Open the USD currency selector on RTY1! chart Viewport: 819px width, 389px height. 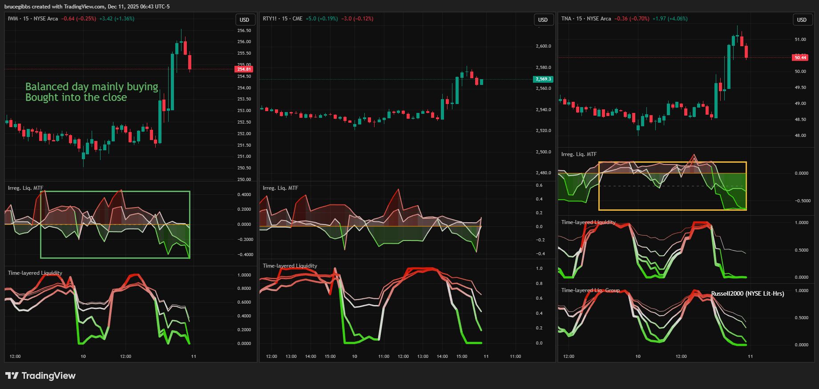click(x=543, y=20)
